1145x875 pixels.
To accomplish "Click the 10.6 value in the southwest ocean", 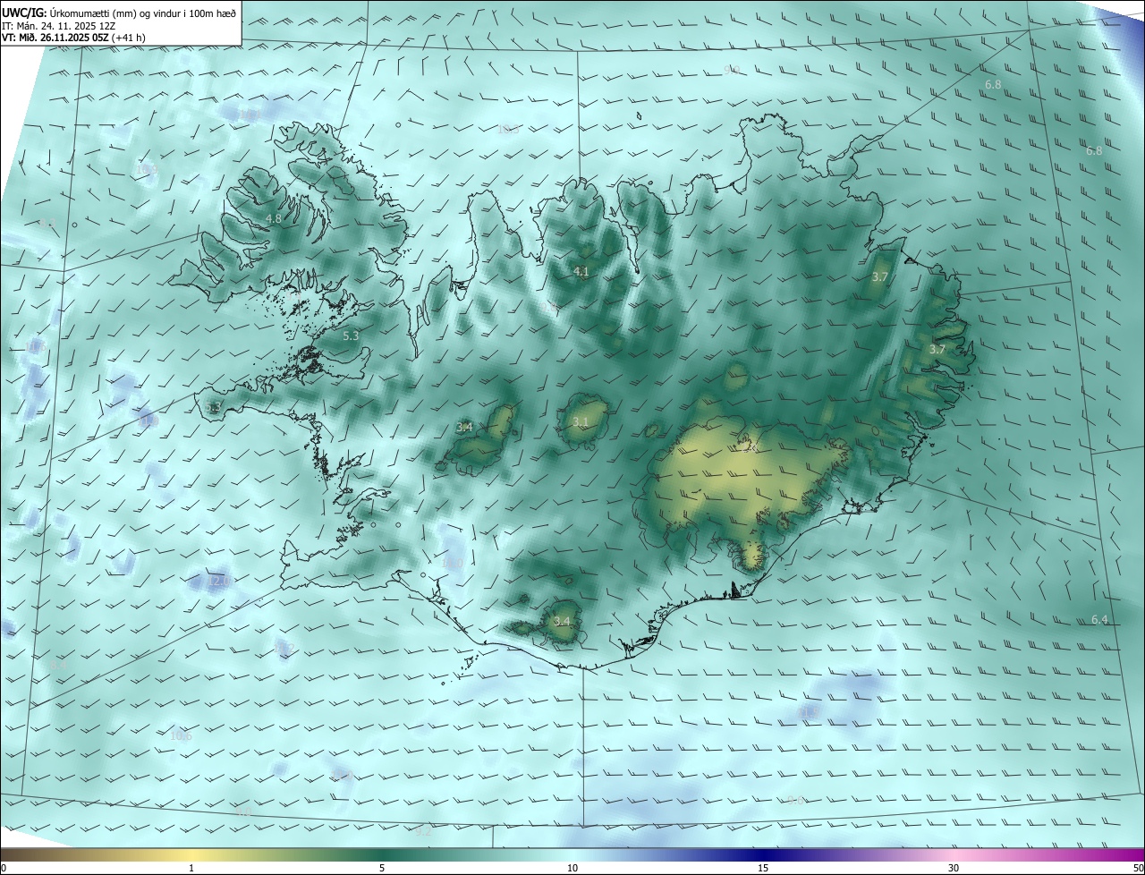I will pyautogui.click(x=181, y=735).
